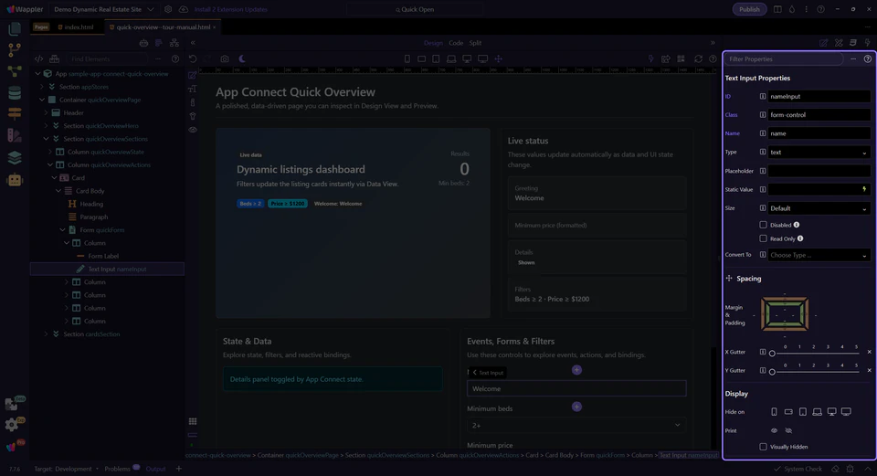The height and width of the screenshot is (476, 877).
Task: Toggle code view icon in structure panel
Action: [38, 58]
